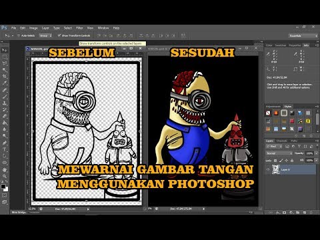Open the Fill slider arrow

[x=316, y=160]
